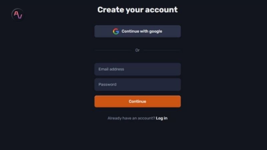Click the Or divider text
Image resolution: width=267 pixels, height=150 pixels.
tap(138, 50)
